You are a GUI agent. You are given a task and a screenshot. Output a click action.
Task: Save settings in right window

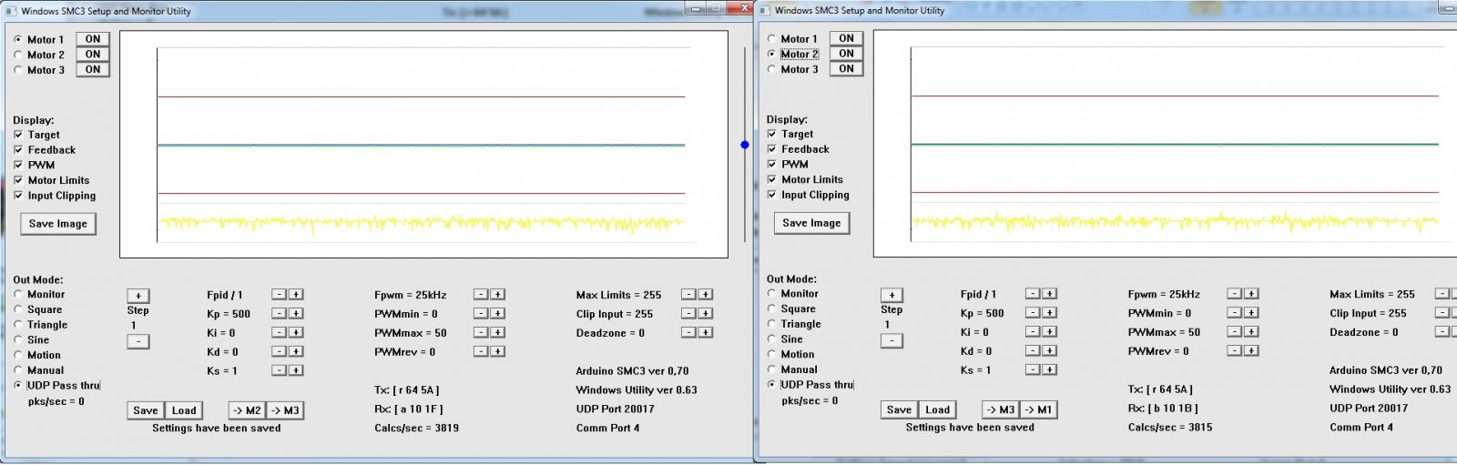tap(900, 410)
